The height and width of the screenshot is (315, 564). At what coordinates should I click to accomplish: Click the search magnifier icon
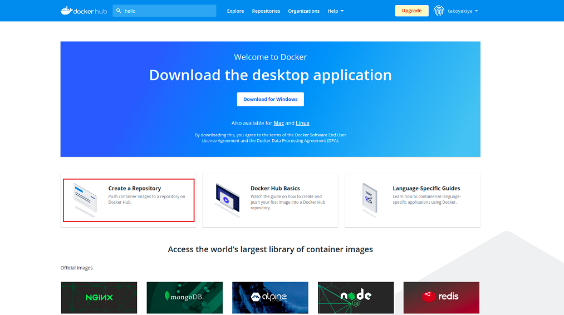(119, 11)
